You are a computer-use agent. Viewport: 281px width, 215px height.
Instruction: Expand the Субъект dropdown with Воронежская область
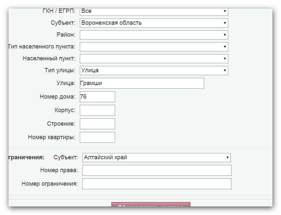(x=154, y=23)
